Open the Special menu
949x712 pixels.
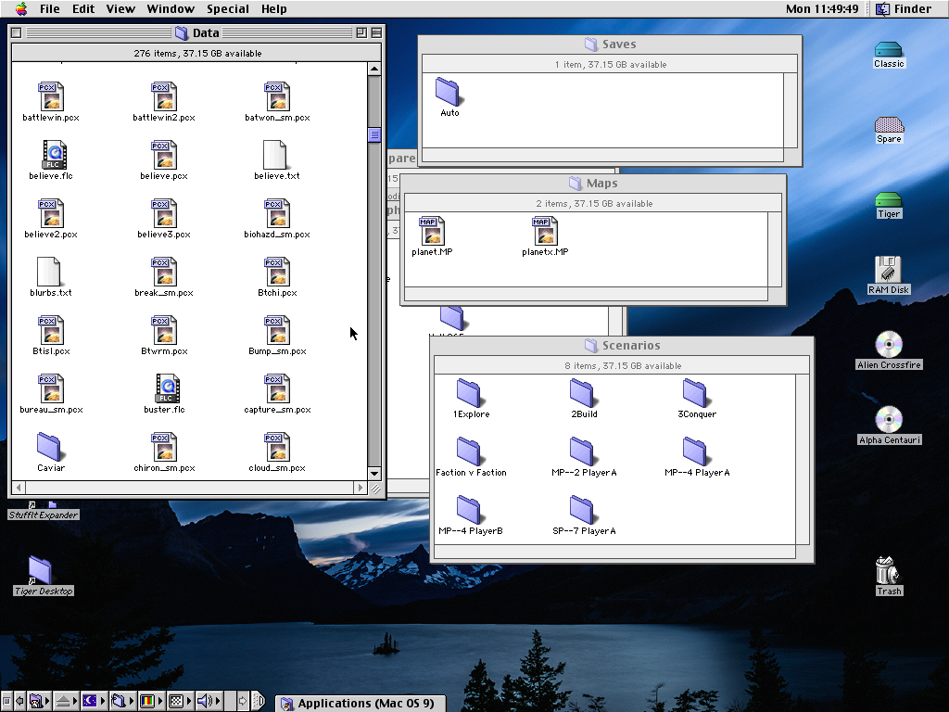227,9
